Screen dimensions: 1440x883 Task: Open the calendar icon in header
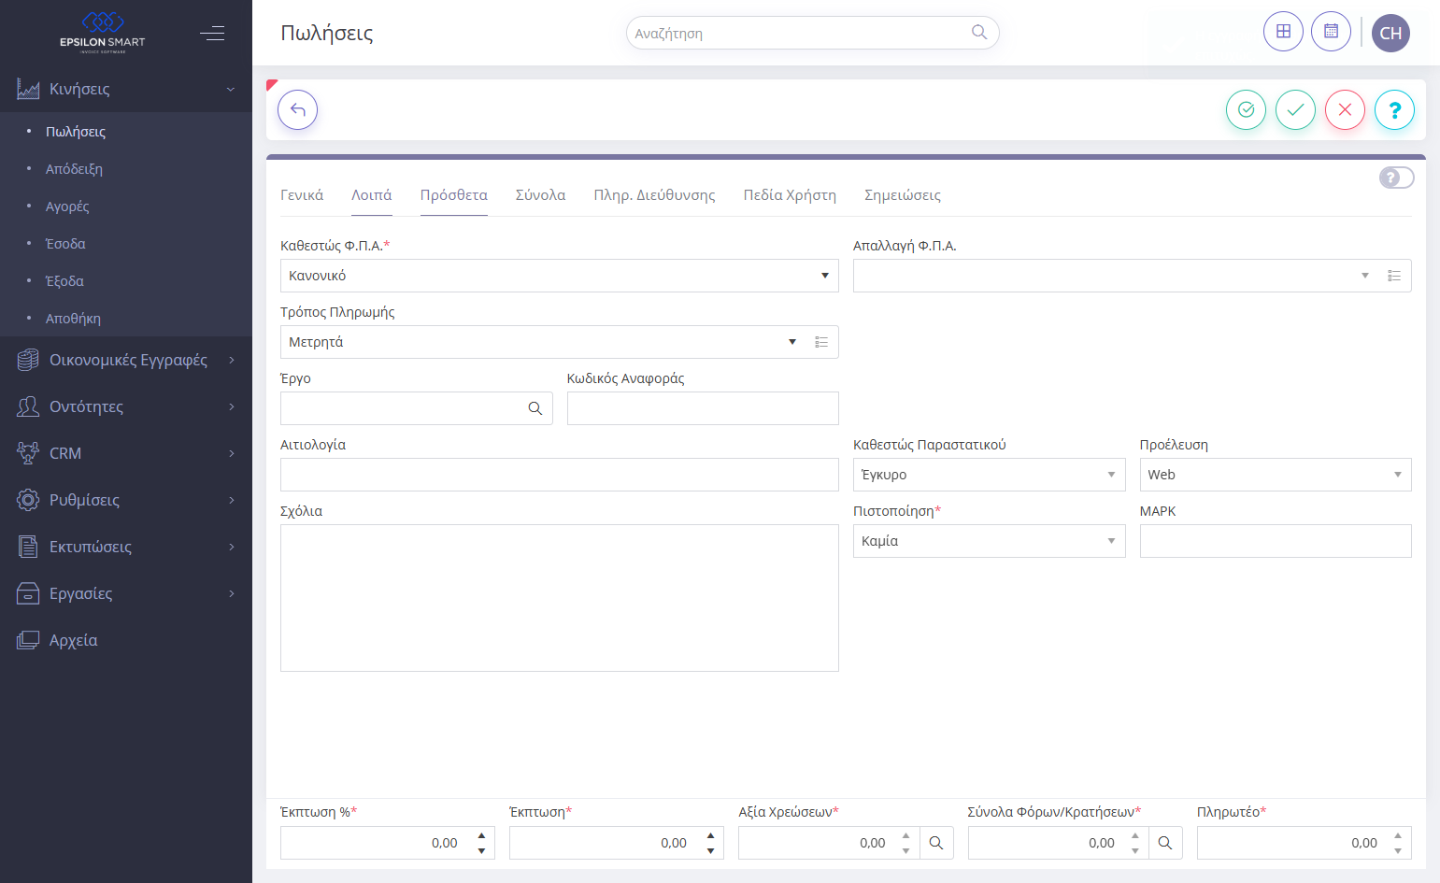[x=1331, y=32]
